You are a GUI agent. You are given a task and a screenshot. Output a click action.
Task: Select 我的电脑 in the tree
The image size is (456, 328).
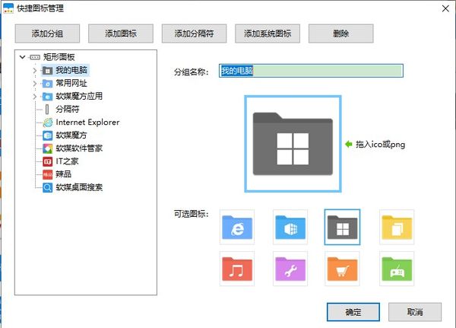point(71,70)
